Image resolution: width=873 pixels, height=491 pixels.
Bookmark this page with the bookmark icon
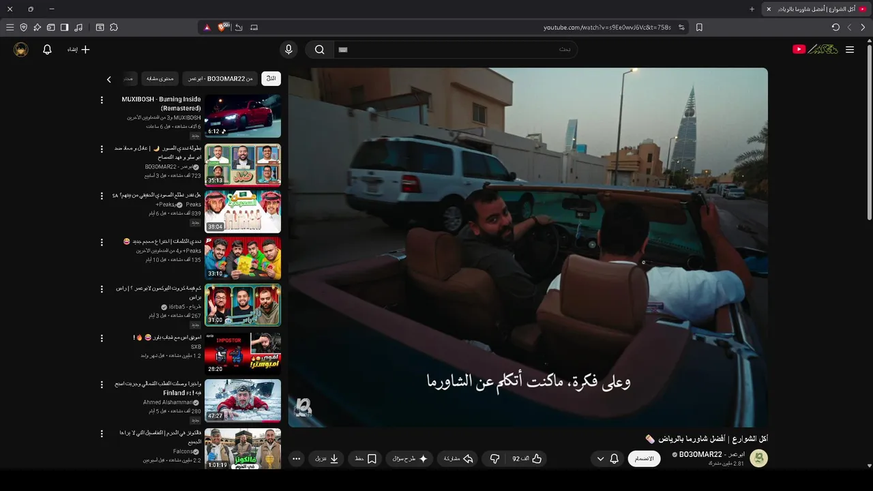tap(699, 27)
